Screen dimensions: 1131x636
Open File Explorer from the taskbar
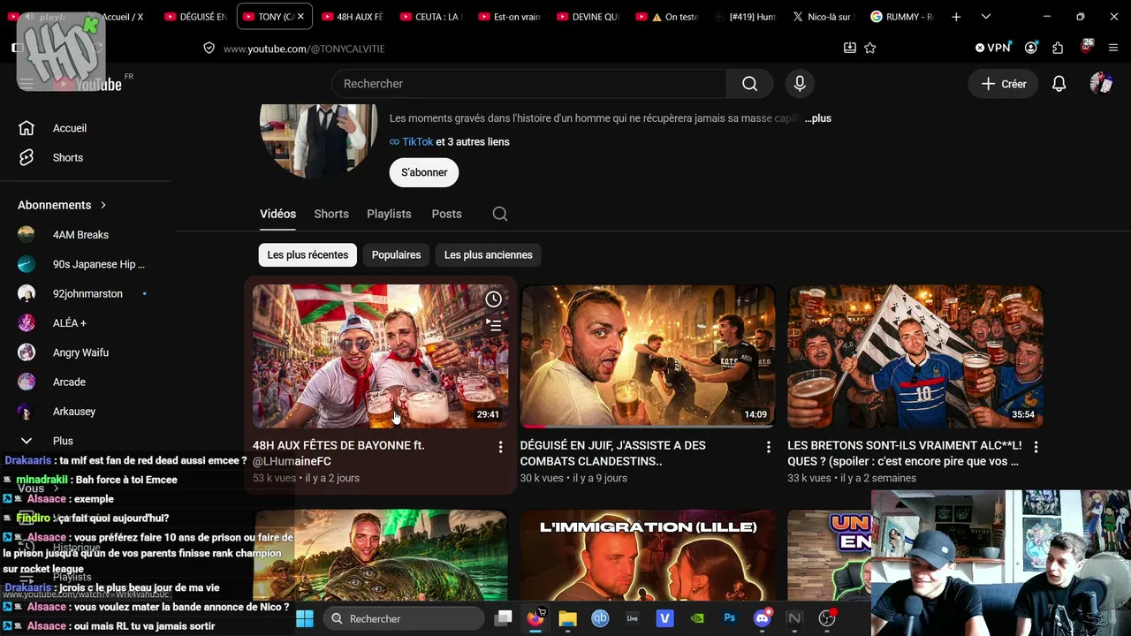click(567, 618)
